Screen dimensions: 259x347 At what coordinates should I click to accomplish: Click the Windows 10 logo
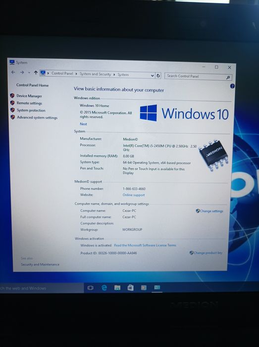[184, 113]
